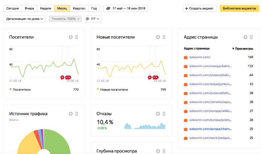Select the Месяц period option
This screenshot has height=154, width=262.
click(x=61, y=8)
